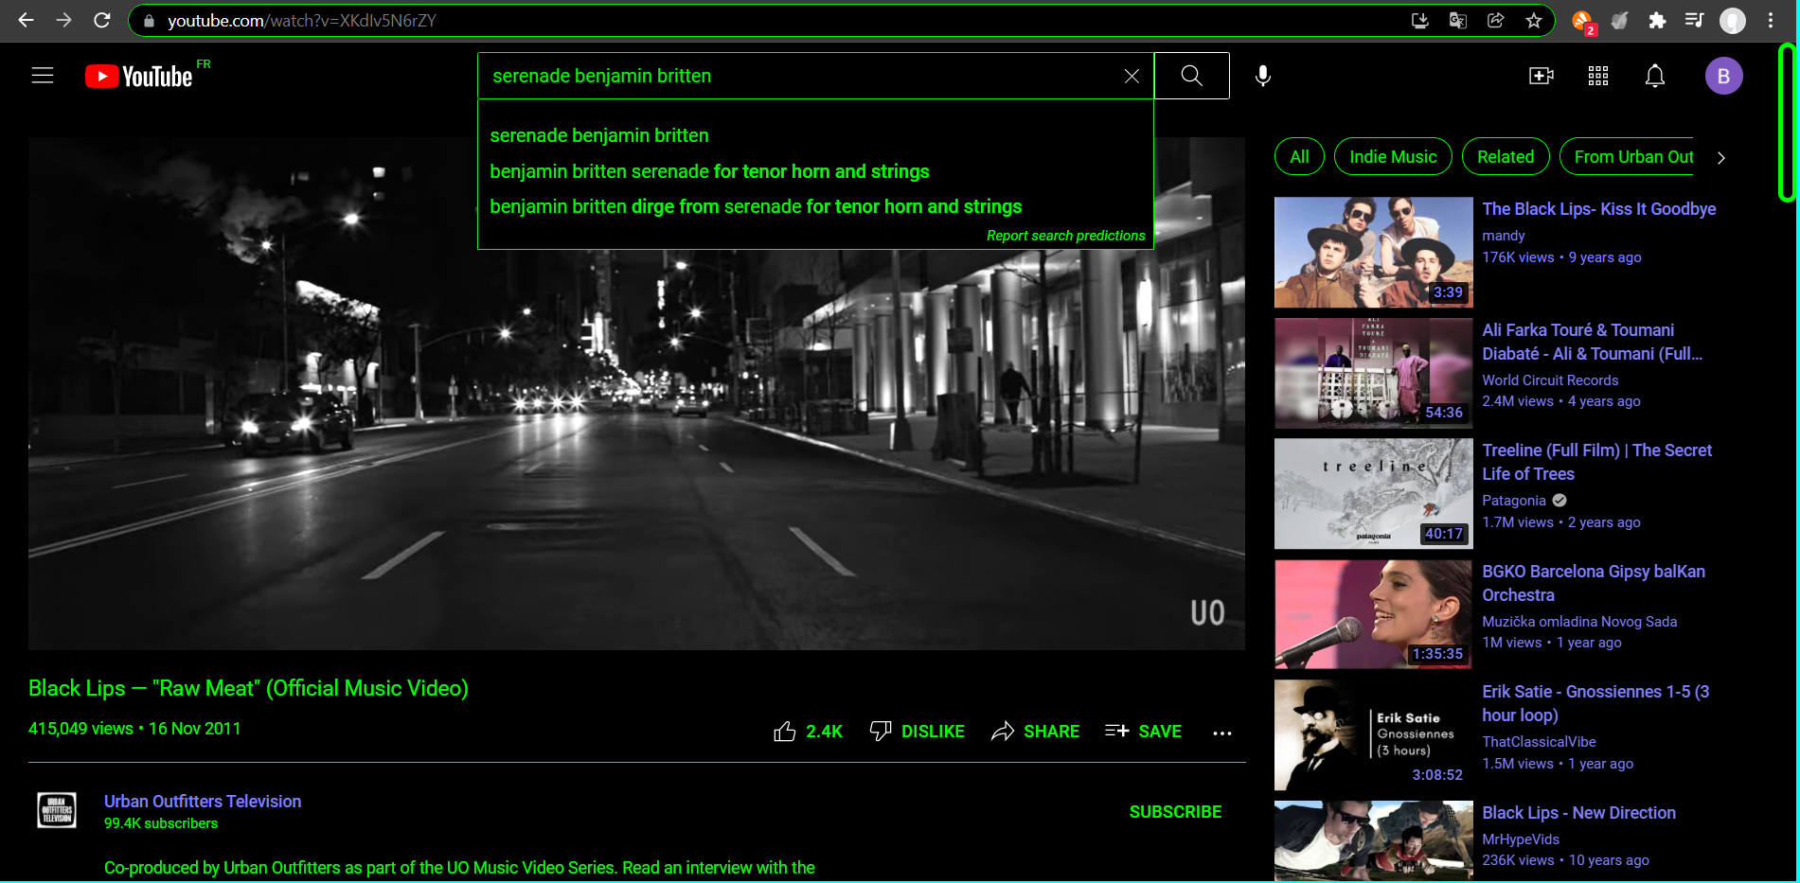Click the gray extension icon beside the puzzle icon
This screenshot has width=1800, height=883.
(1620, 20)
